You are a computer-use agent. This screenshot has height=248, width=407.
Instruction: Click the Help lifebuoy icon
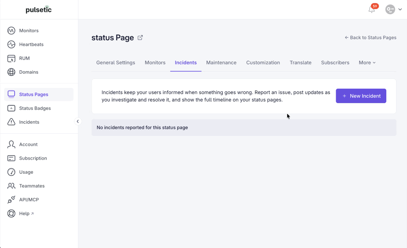[11, 213]
